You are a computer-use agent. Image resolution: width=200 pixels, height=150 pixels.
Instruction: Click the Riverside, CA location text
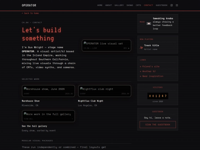click(30, 105)
